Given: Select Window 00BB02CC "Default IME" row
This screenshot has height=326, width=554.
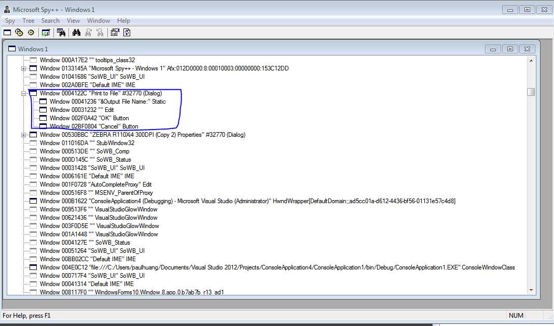Looking at the screenshot, I should [x=88, y=259].
